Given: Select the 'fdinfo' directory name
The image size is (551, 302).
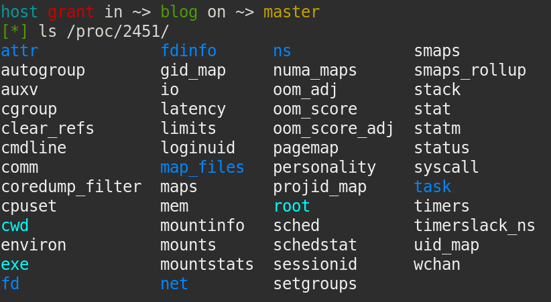Looking at the screenshot, I should (188, 51).
